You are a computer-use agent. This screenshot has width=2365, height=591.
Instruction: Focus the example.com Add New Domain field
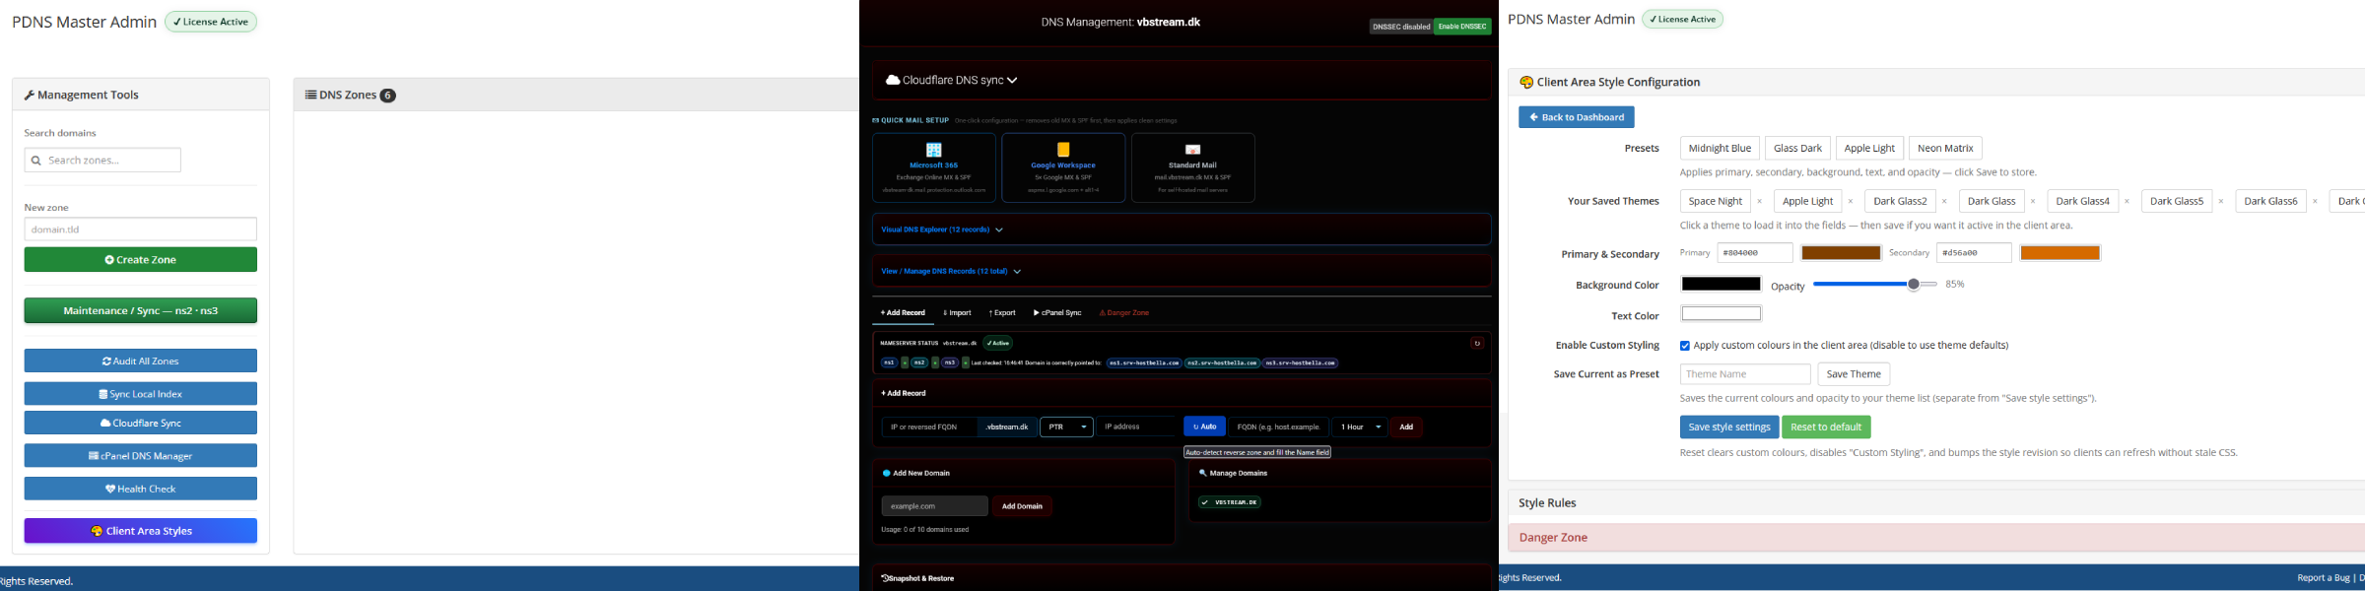(934, 506)
